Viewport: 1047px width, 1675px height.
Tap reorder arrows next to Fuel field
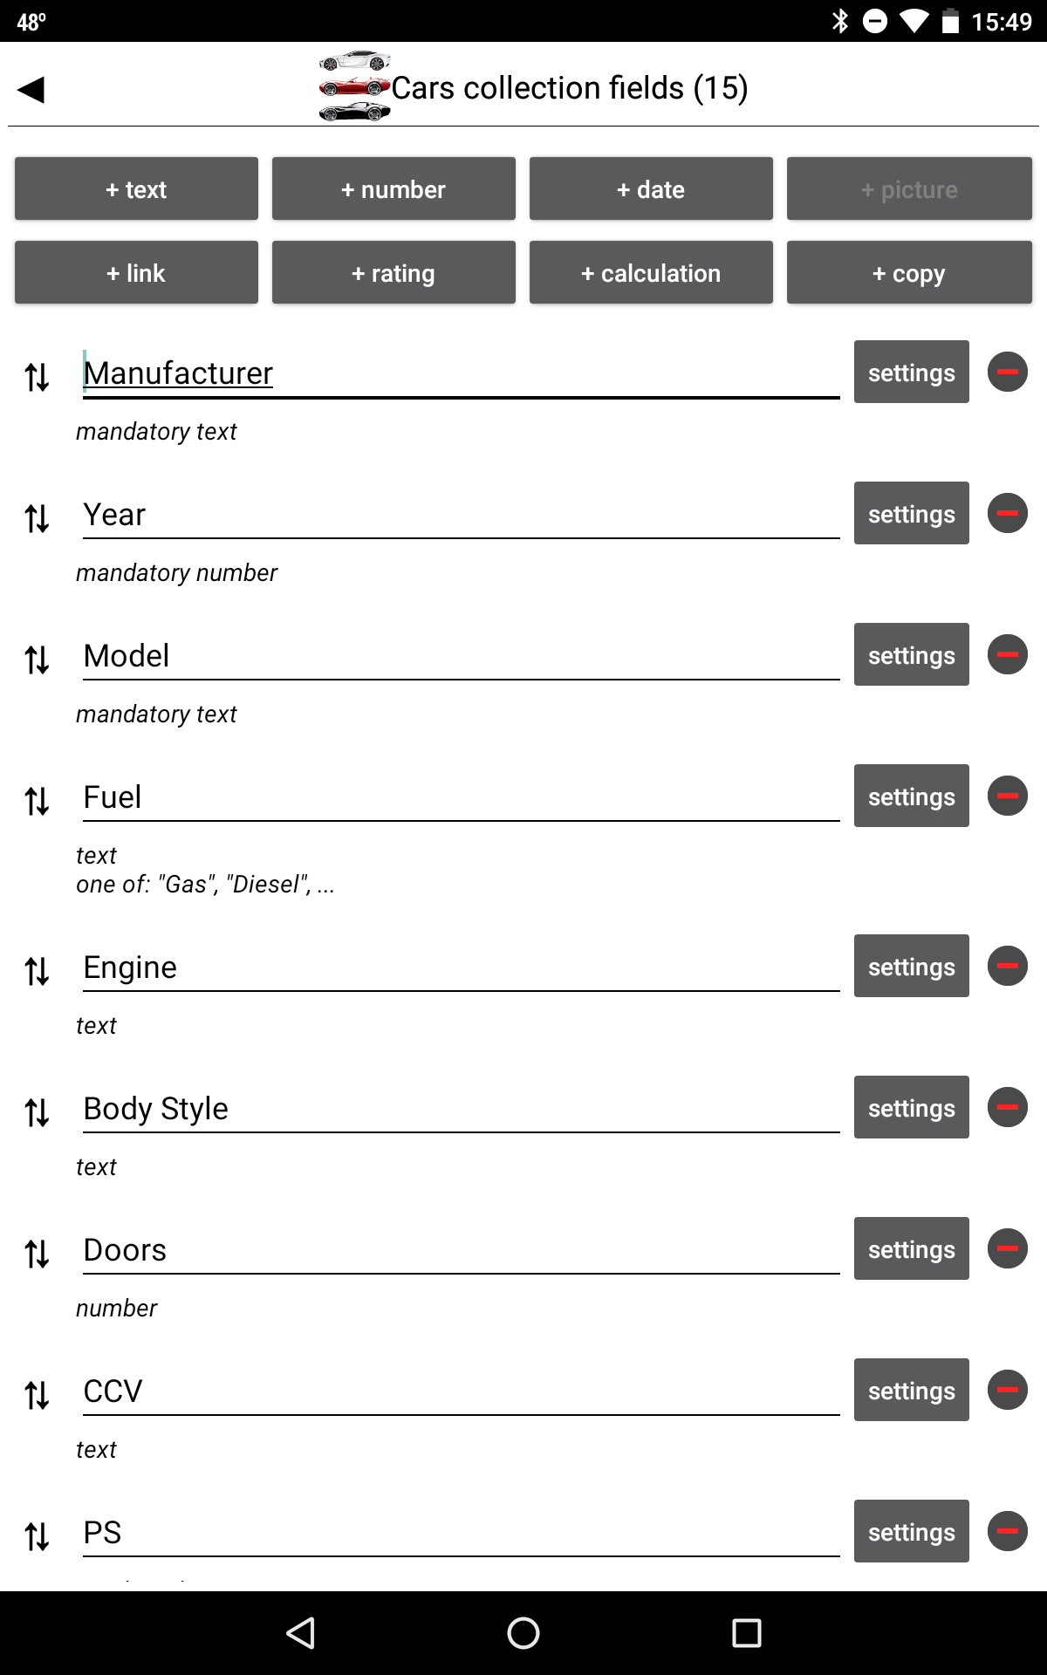click(x=37, y=801)
